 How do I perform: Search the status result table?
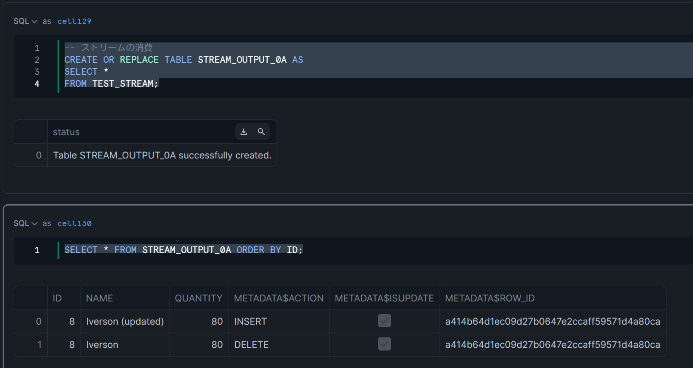pyautogui.click(x=262, y=132)
